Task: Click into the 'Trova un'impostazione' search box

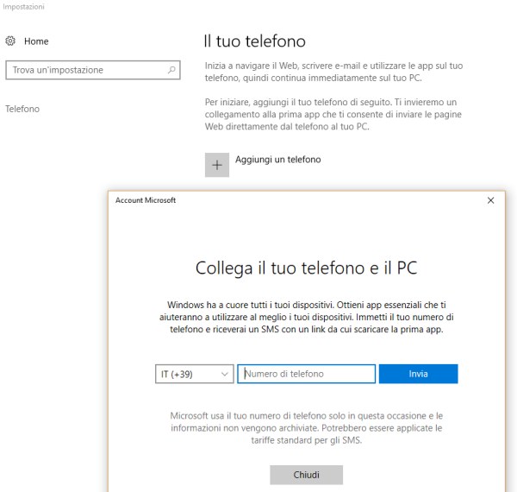Action: 93,70
